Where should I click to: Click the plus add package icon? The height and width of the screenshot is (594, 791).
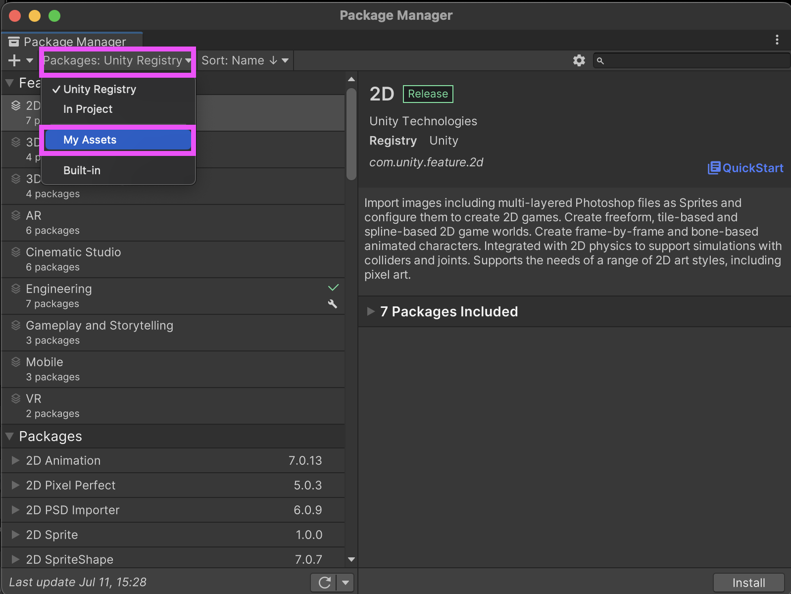[14, 60]
